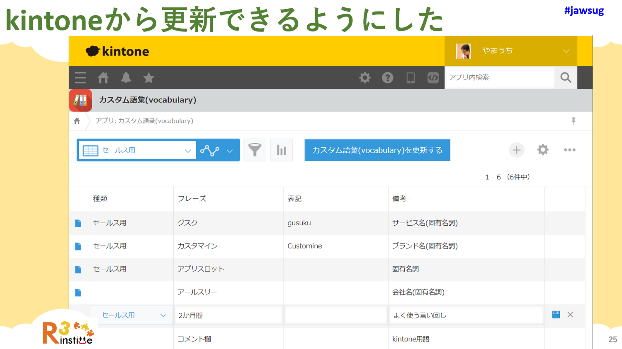Pin the app with pushpin icon

tap(573, 121)
